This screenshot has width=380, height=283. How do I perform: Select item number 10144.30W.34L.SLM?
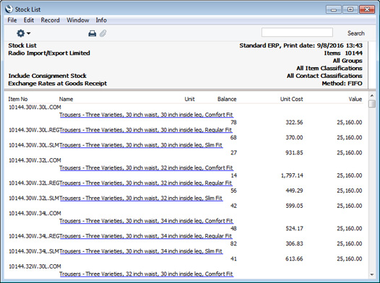click(x=34, y=251)
